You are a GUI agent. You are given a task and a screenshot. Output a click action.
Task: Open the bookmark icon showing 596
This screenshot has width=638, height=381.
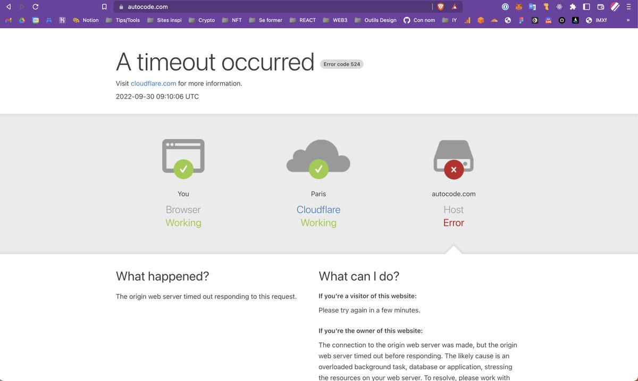point(548,20)
